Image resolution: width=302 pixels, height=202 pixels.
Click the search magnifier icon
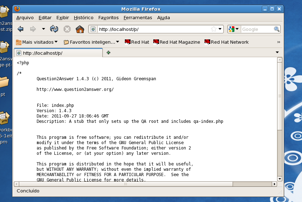tap(276, 29)
